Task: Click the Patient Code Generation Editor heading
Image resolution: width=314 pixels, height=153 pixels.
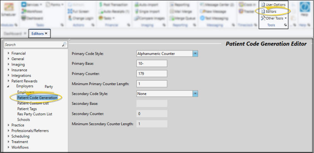Action: (266, 44)
